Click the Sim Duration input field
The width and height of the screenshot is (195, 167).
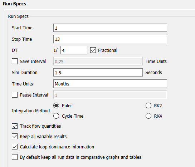tap(98, 73)
